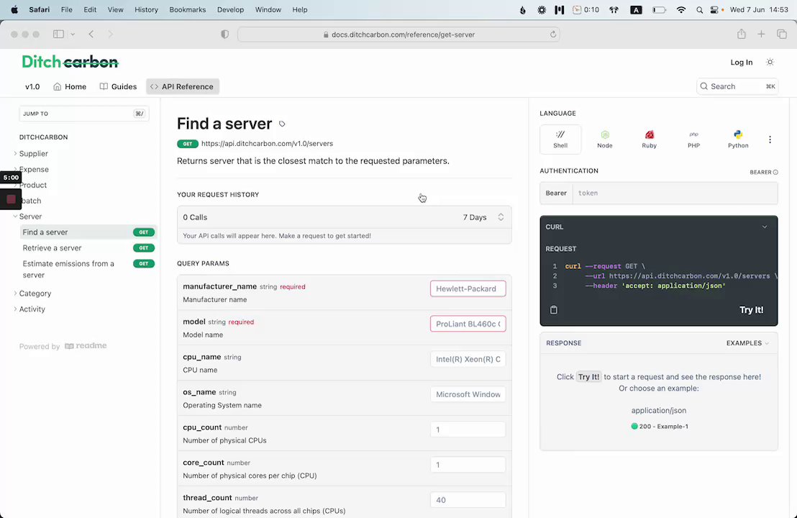
Task: Click the core_count input field
Action: point(468,465)
